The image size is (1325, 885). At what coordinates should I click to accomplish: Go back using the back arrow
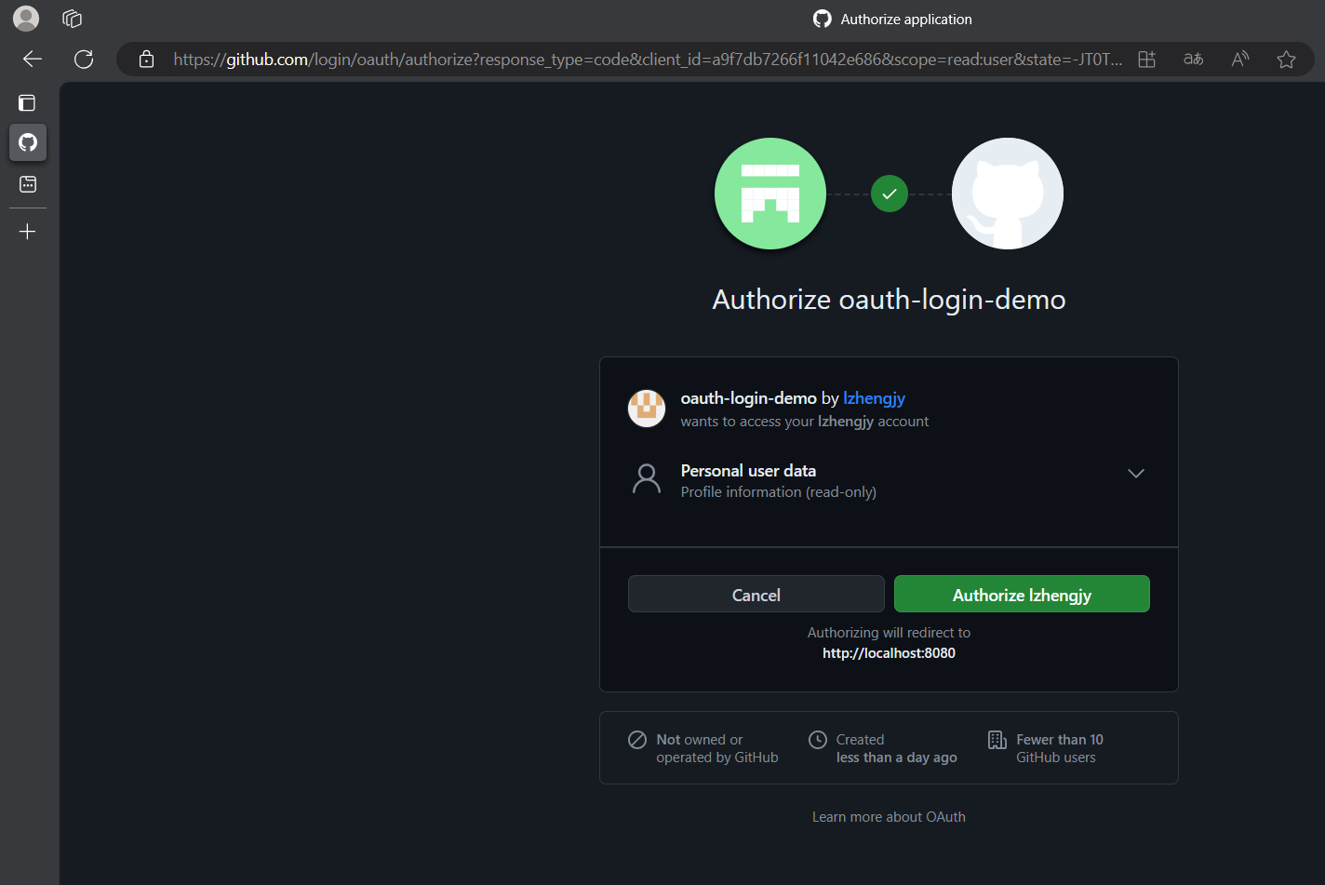(x=33, y=60)
